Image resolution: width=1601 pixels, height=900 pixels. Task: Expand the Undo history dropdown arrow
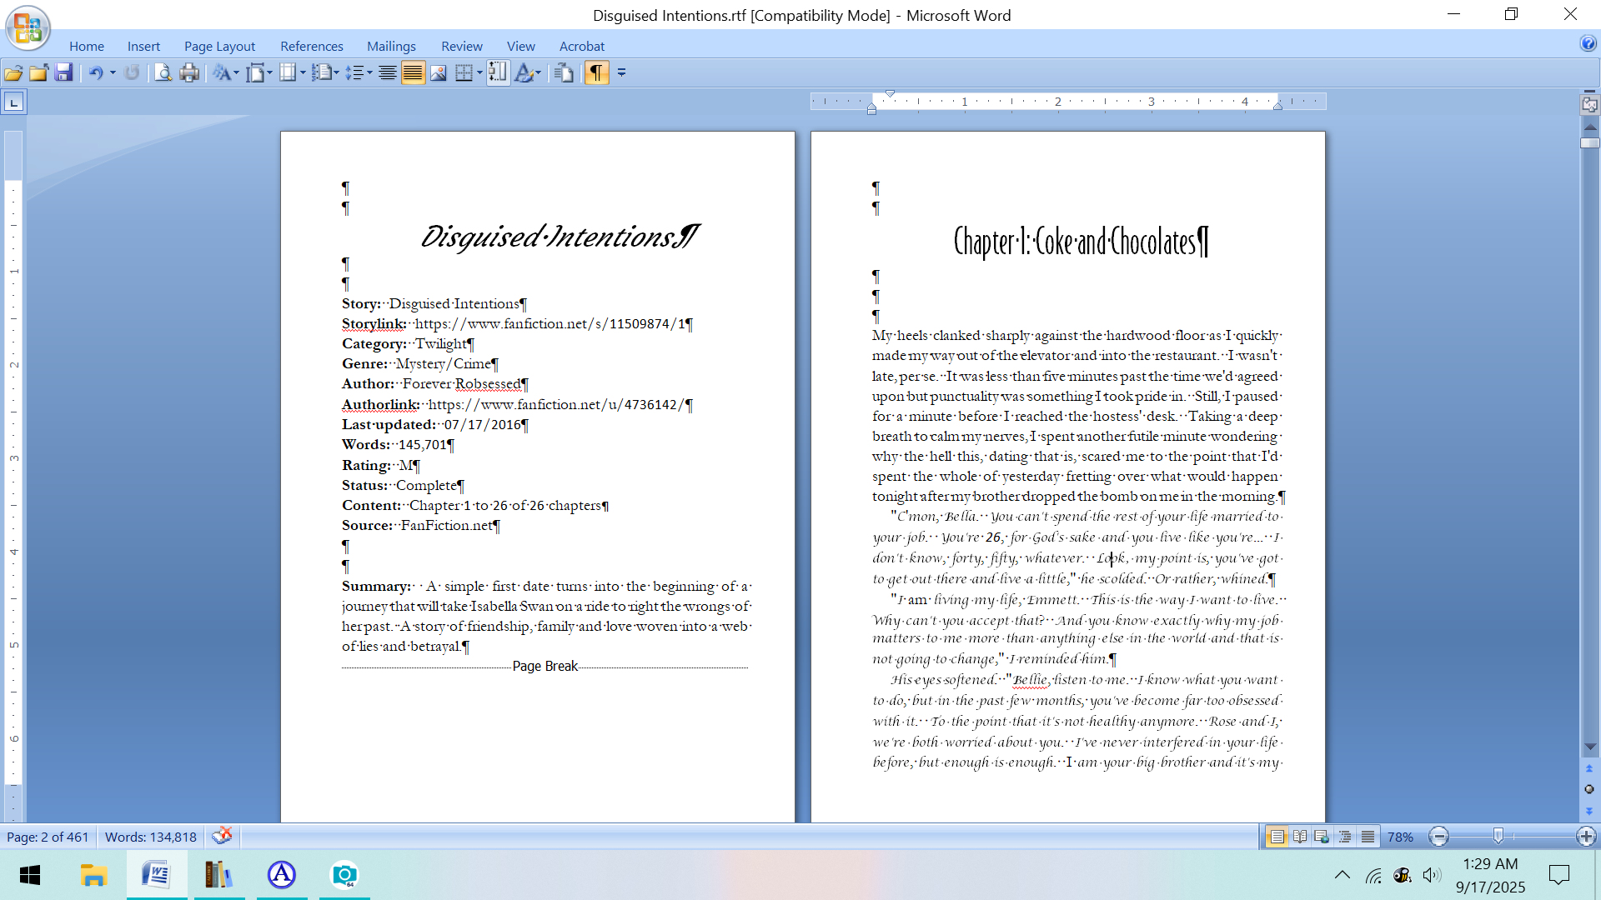pyautogui.click(x=113, y=73)
